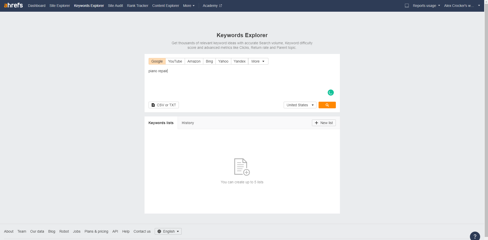Open Dashboard in the top navigation
This screenshot has width=488, height=240.
click(x=37, y=6)
